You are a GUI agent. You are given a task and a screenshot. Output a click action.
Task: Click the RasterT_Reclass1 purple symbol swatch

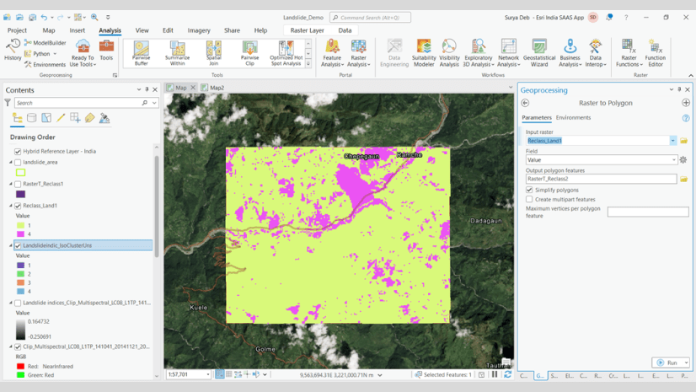[x=20, y=194]
